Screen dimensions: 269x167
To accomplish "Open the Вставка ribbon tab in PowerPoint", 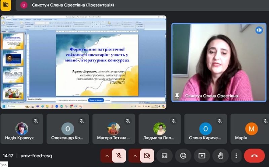I will (x=15, y=20).
